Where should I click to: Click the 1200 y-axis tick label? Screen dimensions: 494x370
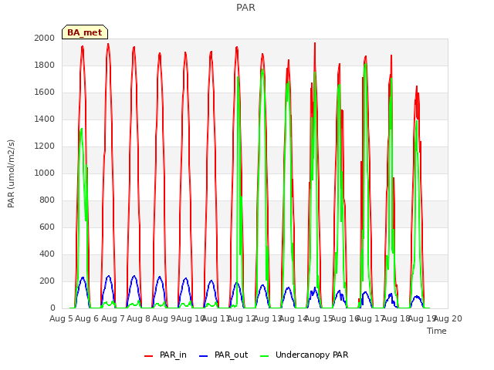pyautogui.click(x=45, y=146)
